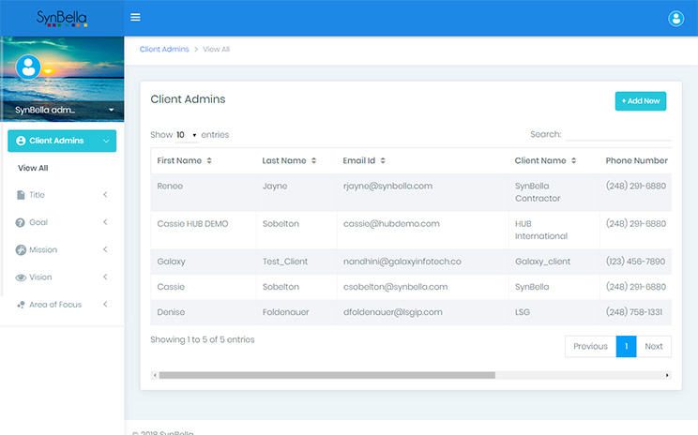This screenshot has height=435, width=698.
Task: Expand the SynBella adm... profile dropdown
Action: pyautogui.click(x=111, y=110)
